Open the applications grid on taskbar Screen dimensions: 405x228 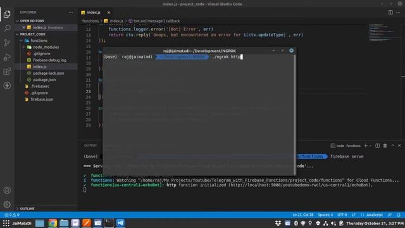click(x=6, y=223)
